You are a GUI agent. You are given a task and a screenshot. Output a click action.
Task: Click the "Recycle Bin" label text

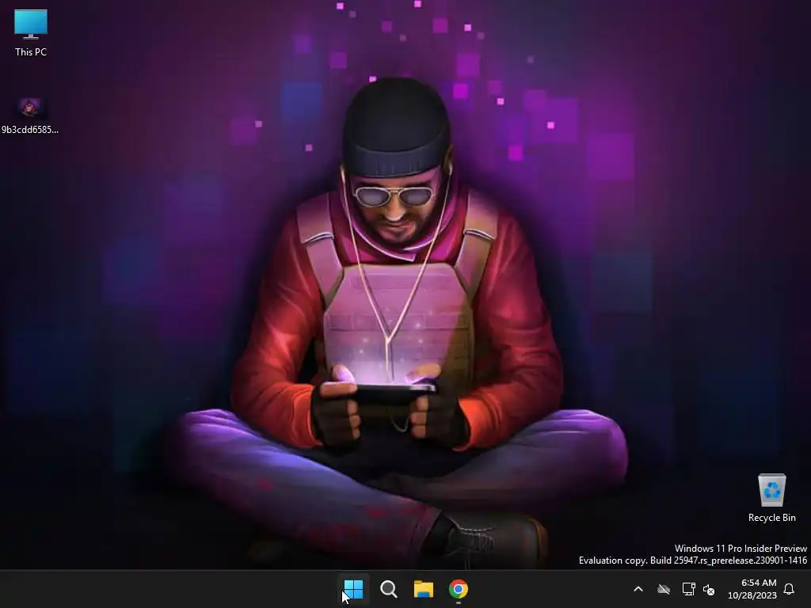(x=771, y=518)
